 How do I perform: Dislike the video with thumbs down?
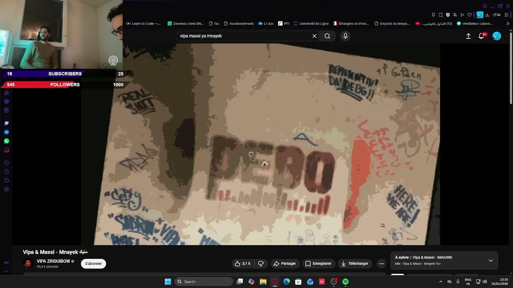261,264
